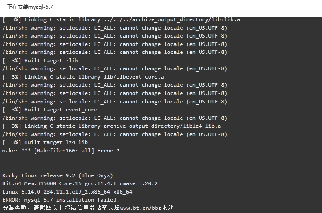322x213 pixels.
Task: Click the 'Built target event_core' line
Action: coord(50,110)
